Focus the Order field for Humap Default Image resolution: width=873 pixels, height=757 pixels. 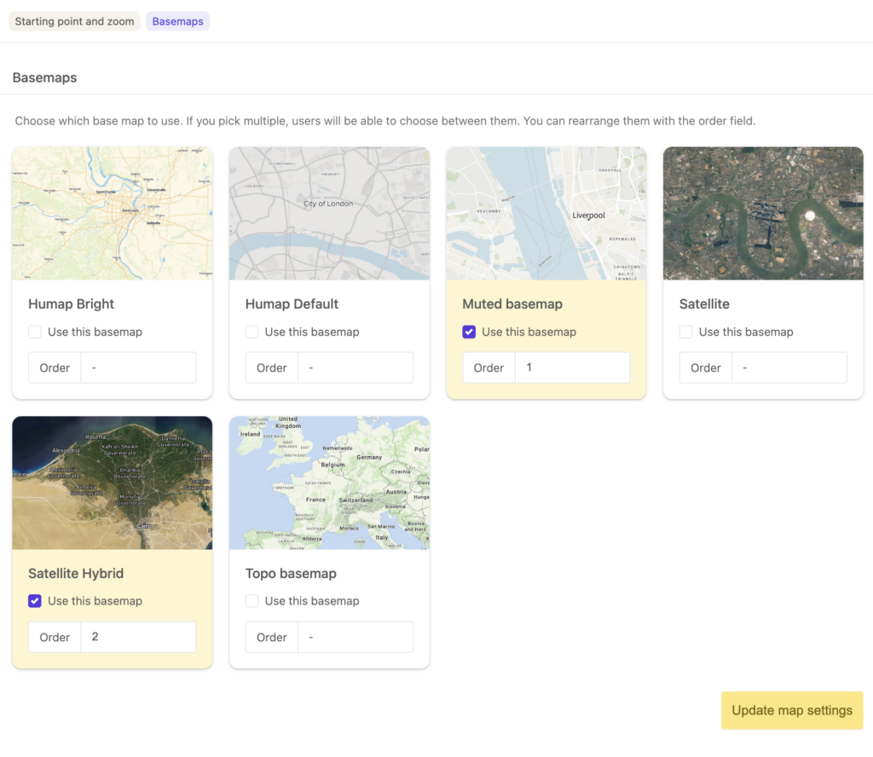pyautogui.click(x=356, y=367)
